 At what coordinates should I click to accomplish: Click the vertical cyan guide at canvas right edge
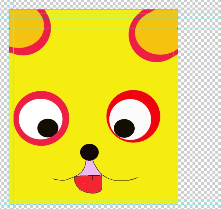coord(178,107)
